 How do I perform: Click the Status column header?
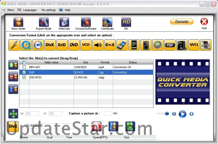(x=133, y=62)
